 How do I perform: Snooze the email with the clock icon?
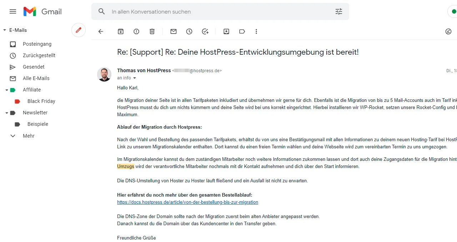click(189, 31)
